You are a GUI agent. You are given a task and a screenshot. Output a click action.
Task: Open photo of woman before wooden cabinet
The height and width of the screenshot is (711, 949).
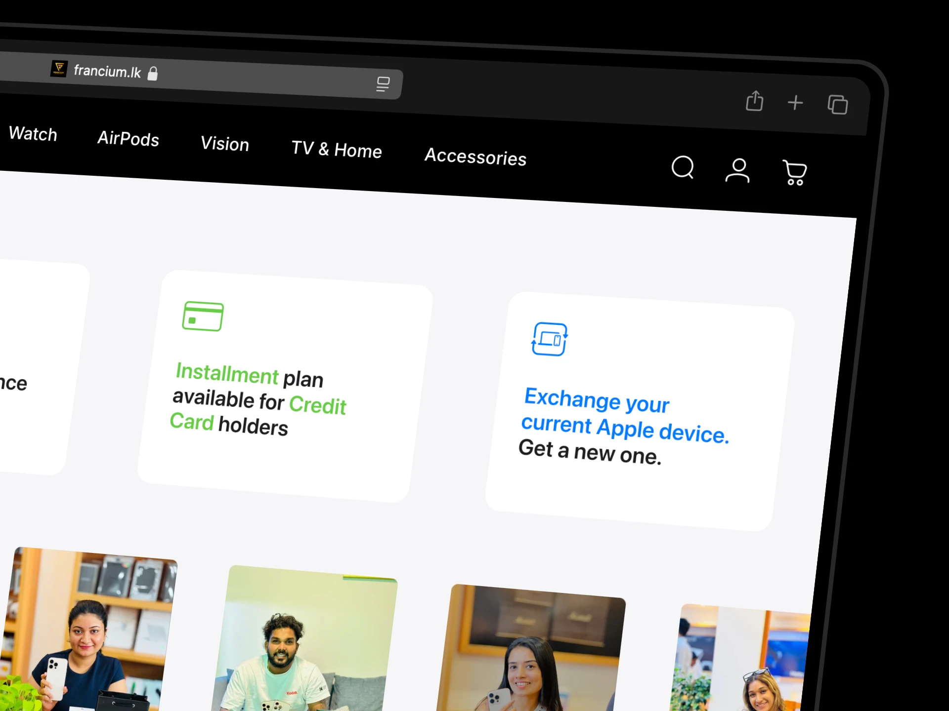pos(531,648)
